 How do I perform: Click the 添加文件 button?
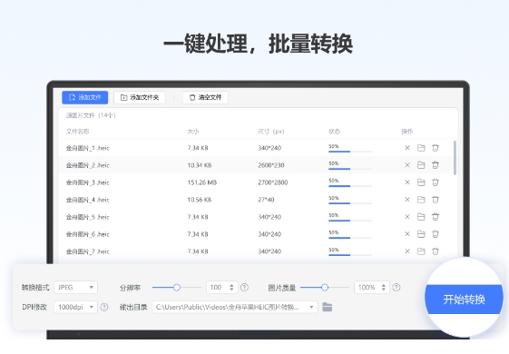pos(84,97)
